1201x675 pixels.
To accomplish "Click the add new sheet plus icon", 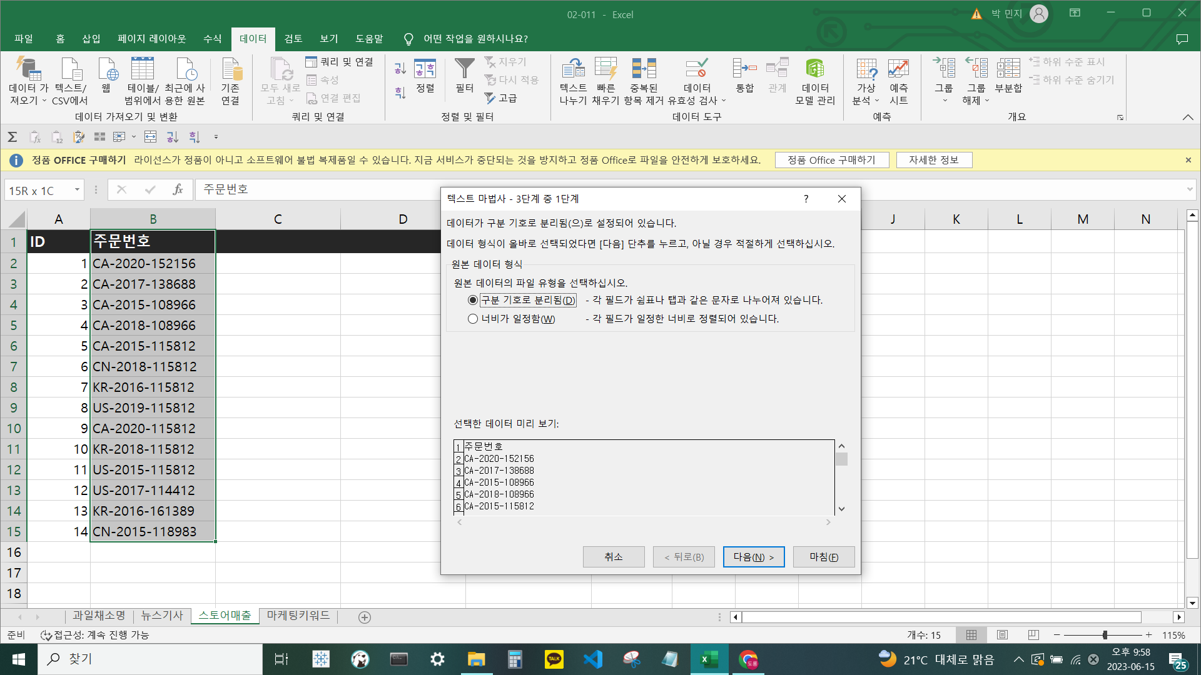I will click(x=365, y=617).
